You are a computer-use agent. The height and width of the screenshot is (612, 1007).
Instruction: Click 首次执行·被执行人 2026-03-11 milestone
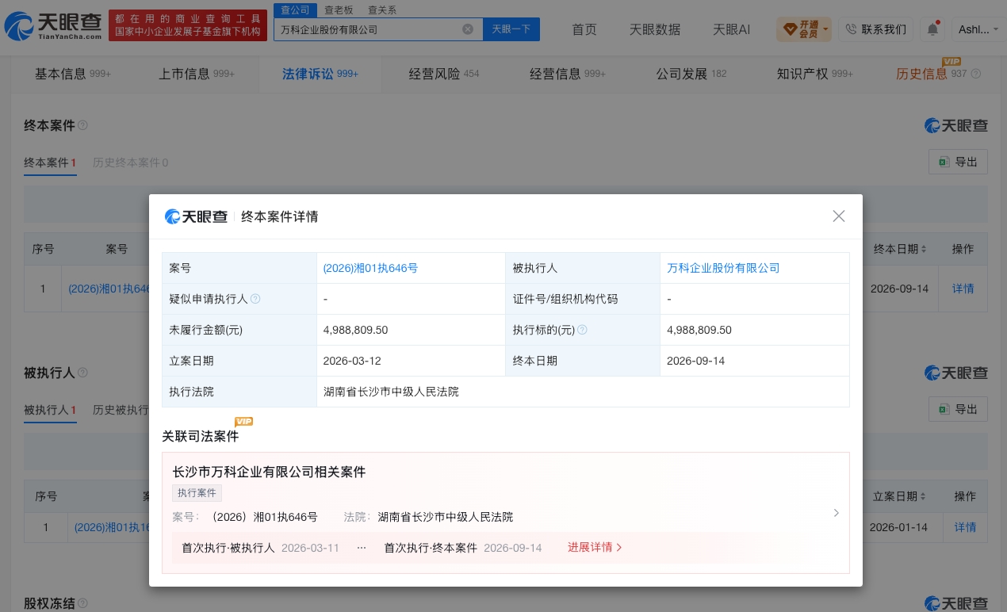click(x=261, y=548)
